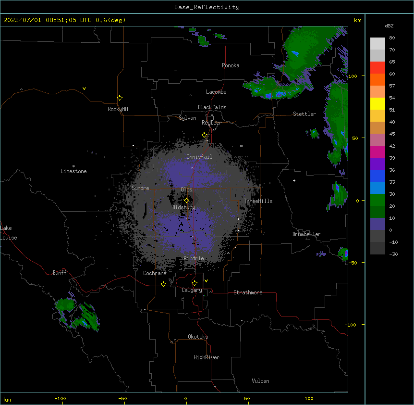This screenshot has width=414, height=405.
Task: Click the yellow marker above Calgary label
Action: [195, 283]
